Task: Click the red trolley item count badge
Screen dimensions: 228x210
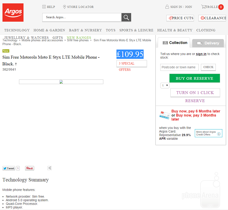Action: tap(221, 7)
